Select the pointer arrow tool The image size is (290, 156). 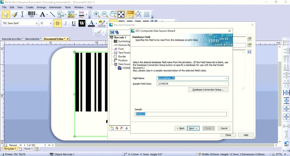tap(6, 14)
